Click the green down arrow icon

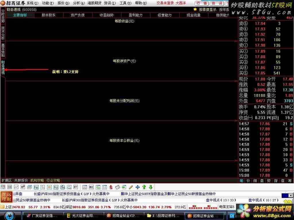click(x=150, y=187)
